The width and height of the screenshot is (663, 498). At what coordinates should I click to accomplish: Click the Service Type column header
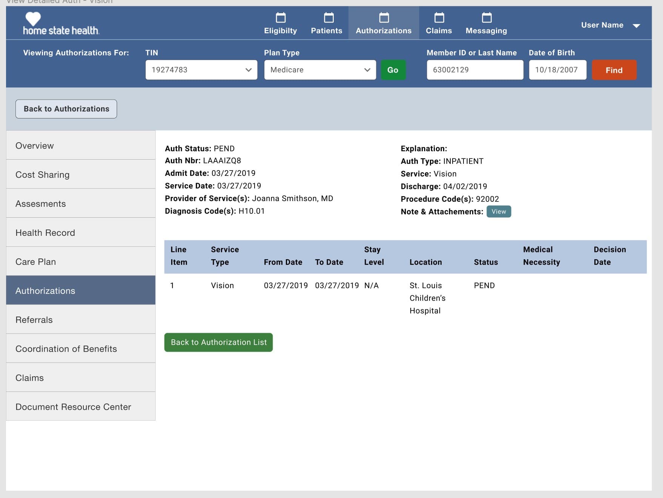(x=225, y=256)
